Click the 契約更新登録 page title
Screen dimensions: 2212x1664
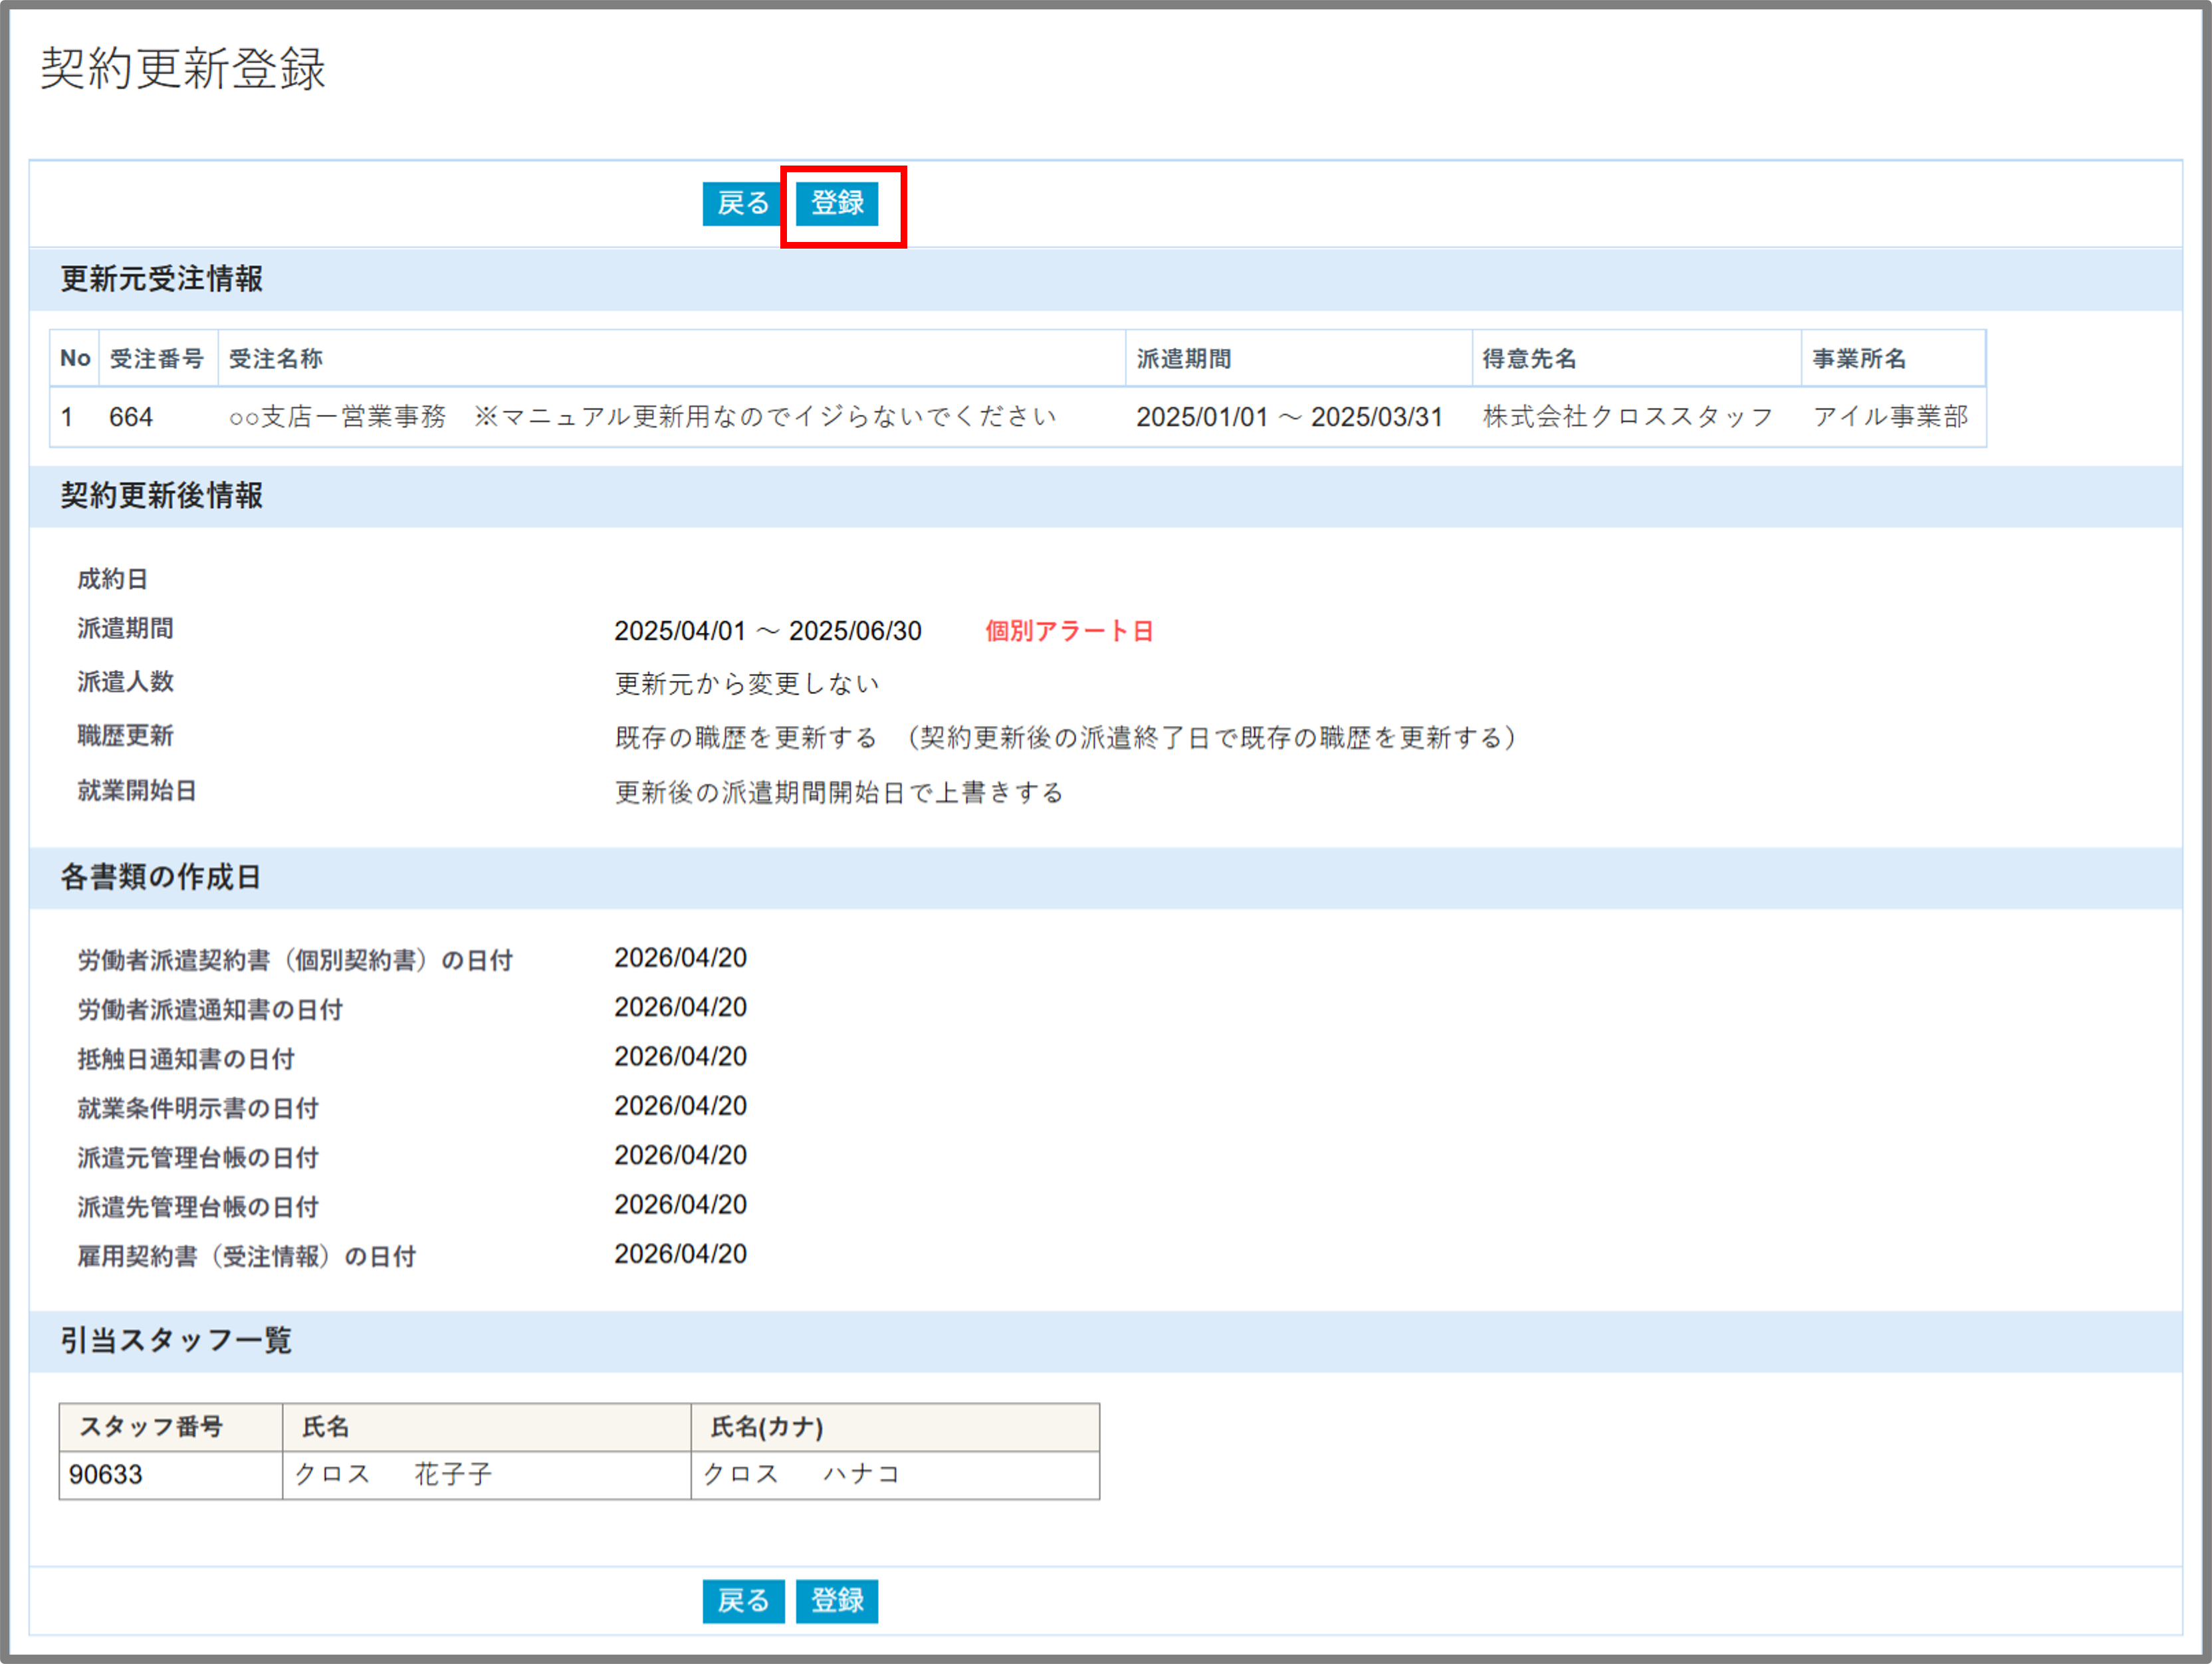(x=183, y=69)
